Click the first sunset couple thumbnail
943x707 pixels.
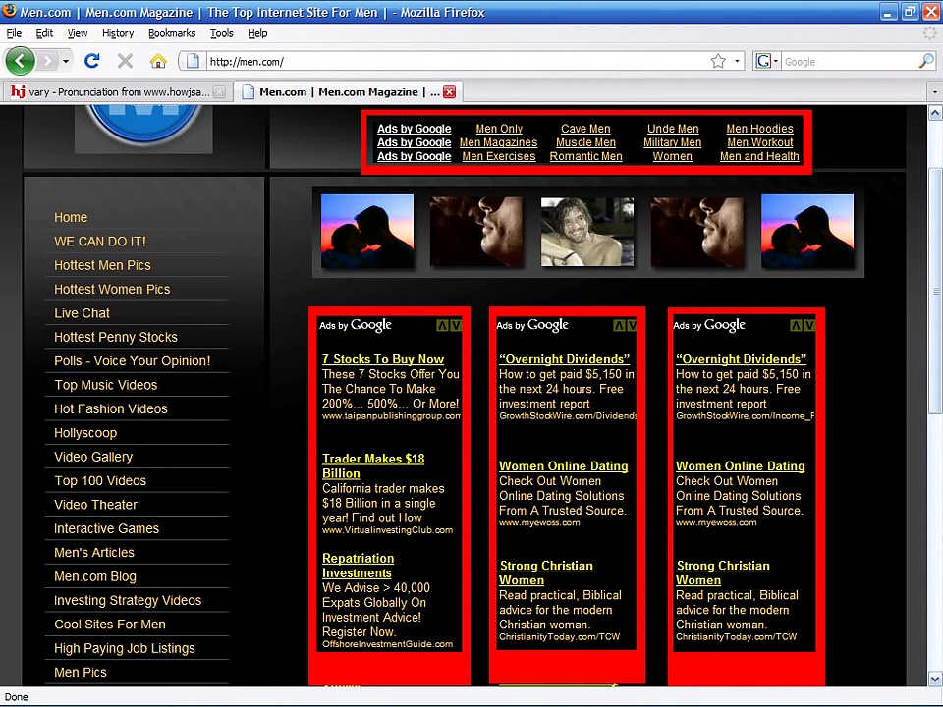point(367,232)
